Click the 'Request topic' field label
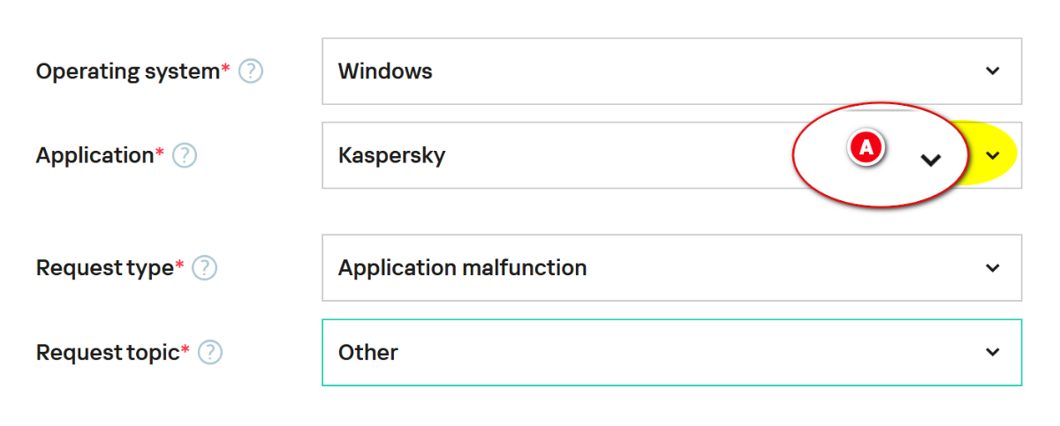Image resolution: width=1060 pixels, height=426 pixels. pyautogui.click(x=108, y=353)
